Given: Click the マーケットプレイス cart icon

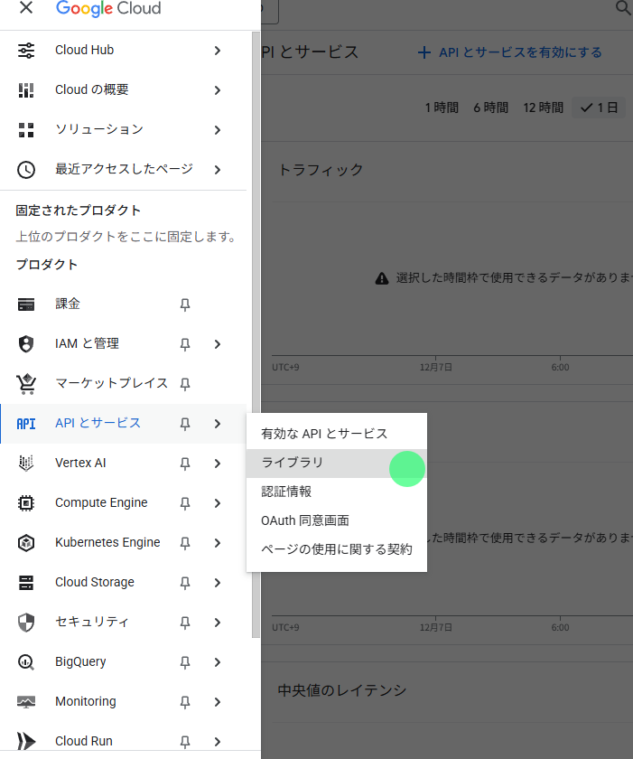Looking at the screenshot, I should tap(26, 384).
